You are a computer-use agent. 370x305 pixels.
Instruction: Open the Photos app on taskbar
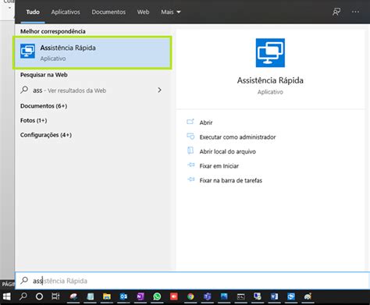tap(224, 296)
